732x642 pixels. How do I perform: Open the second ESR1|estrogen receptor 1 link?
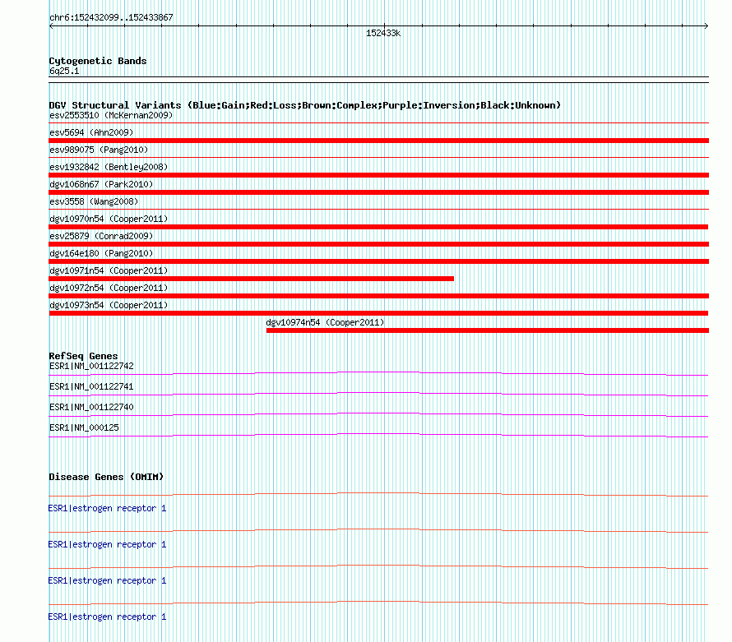click(108, 544)
